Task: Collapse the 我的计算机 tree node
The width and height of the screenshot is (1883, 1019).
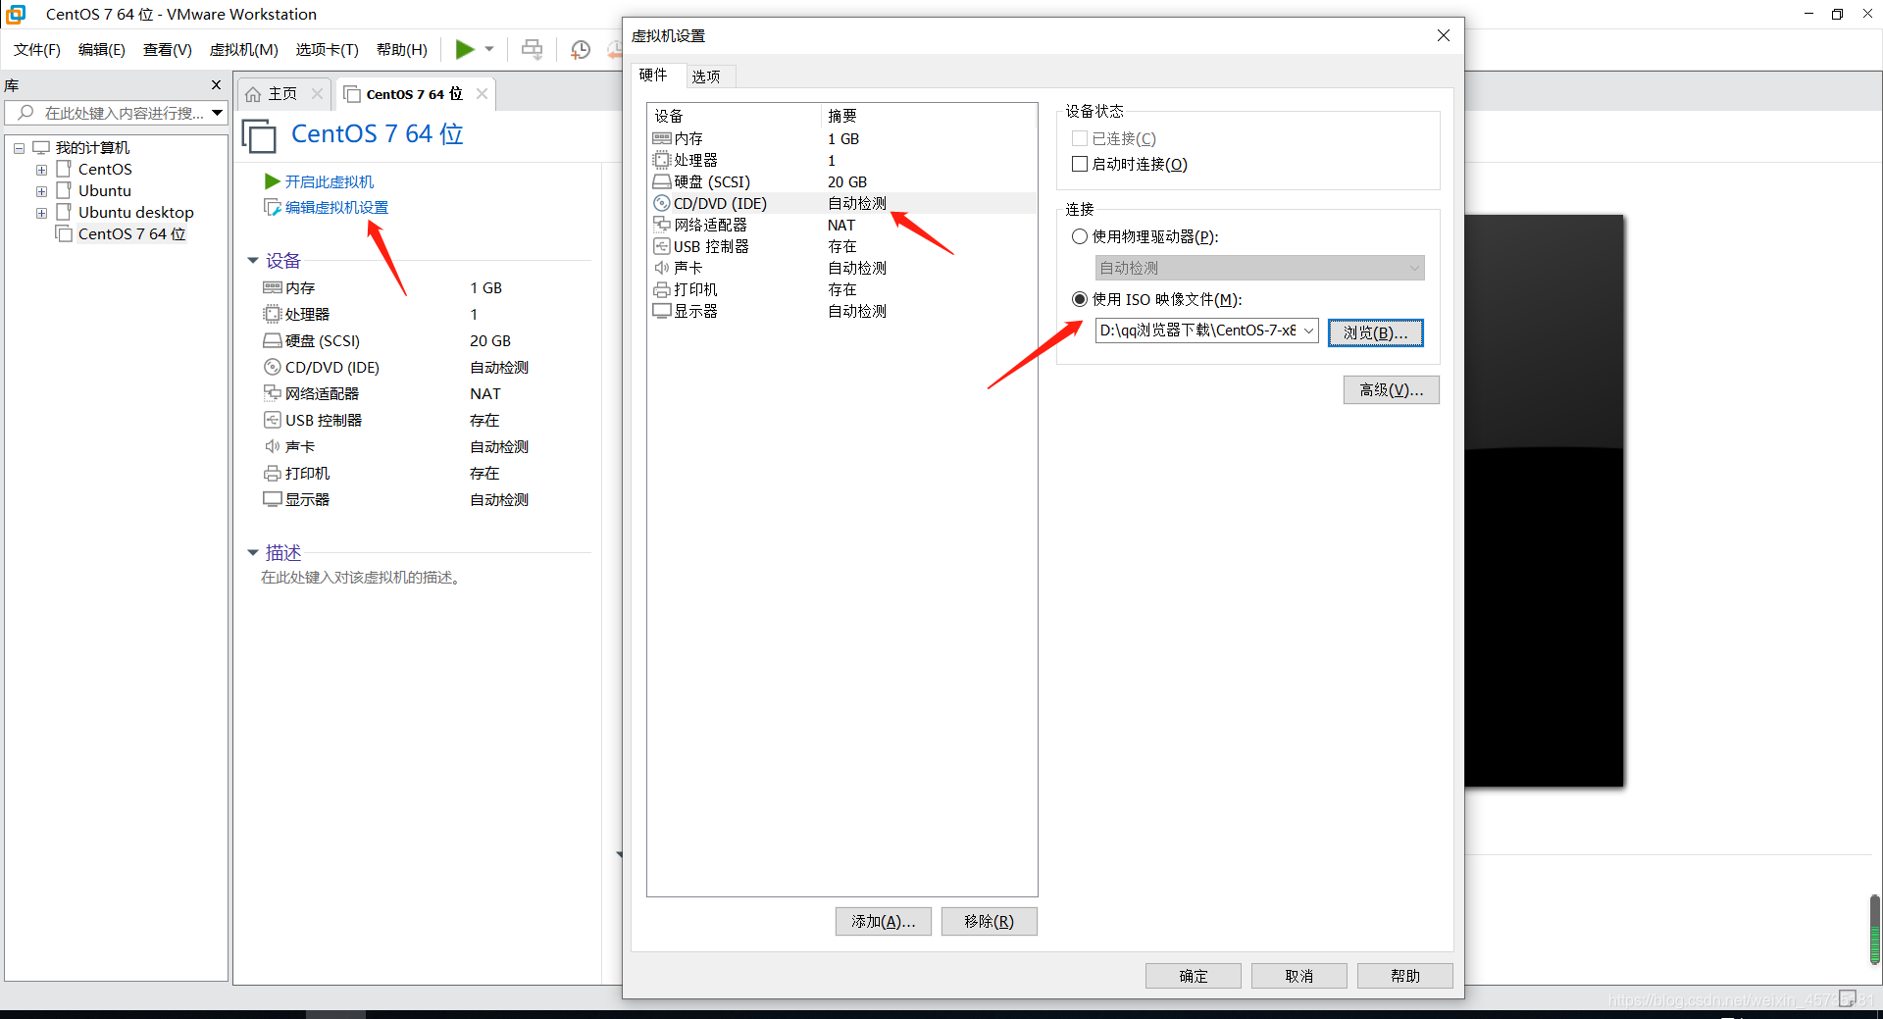Action: click(x=19, y=148)
